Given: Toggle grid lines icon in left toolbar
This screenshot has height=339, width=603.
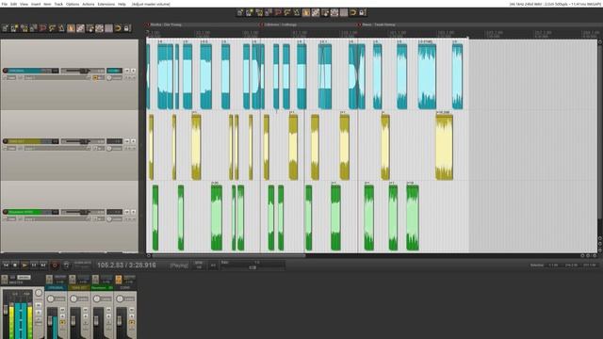Looking at the screenshot, I should point(108,28).
